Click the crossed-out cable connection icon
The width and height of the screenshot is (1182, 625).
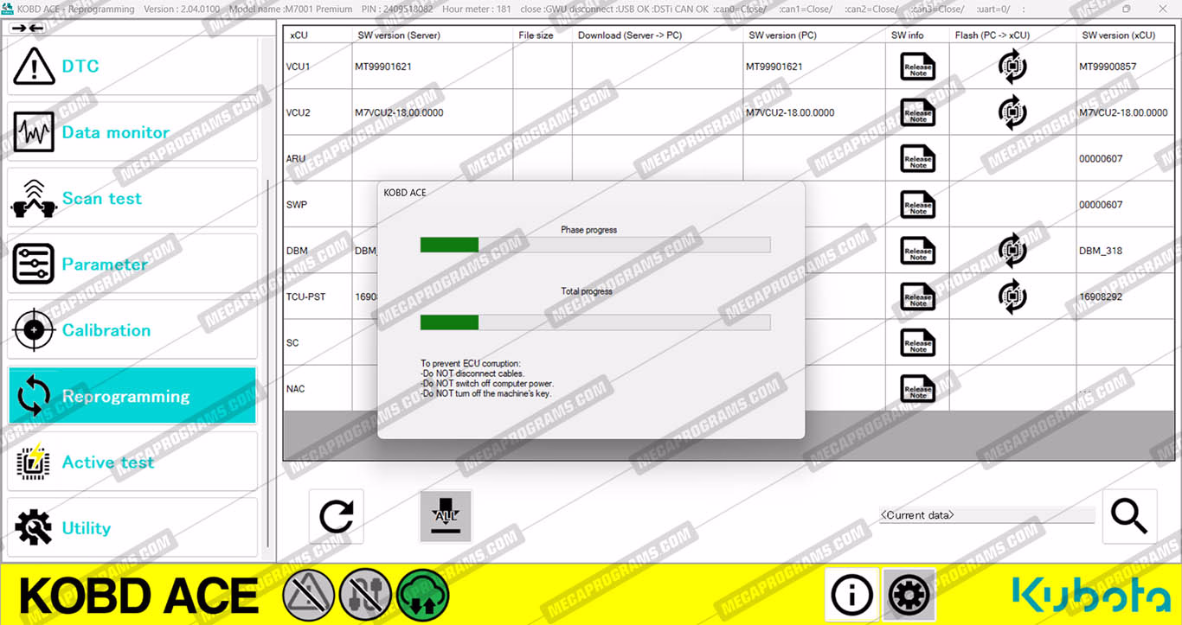[x=366, y=595]
